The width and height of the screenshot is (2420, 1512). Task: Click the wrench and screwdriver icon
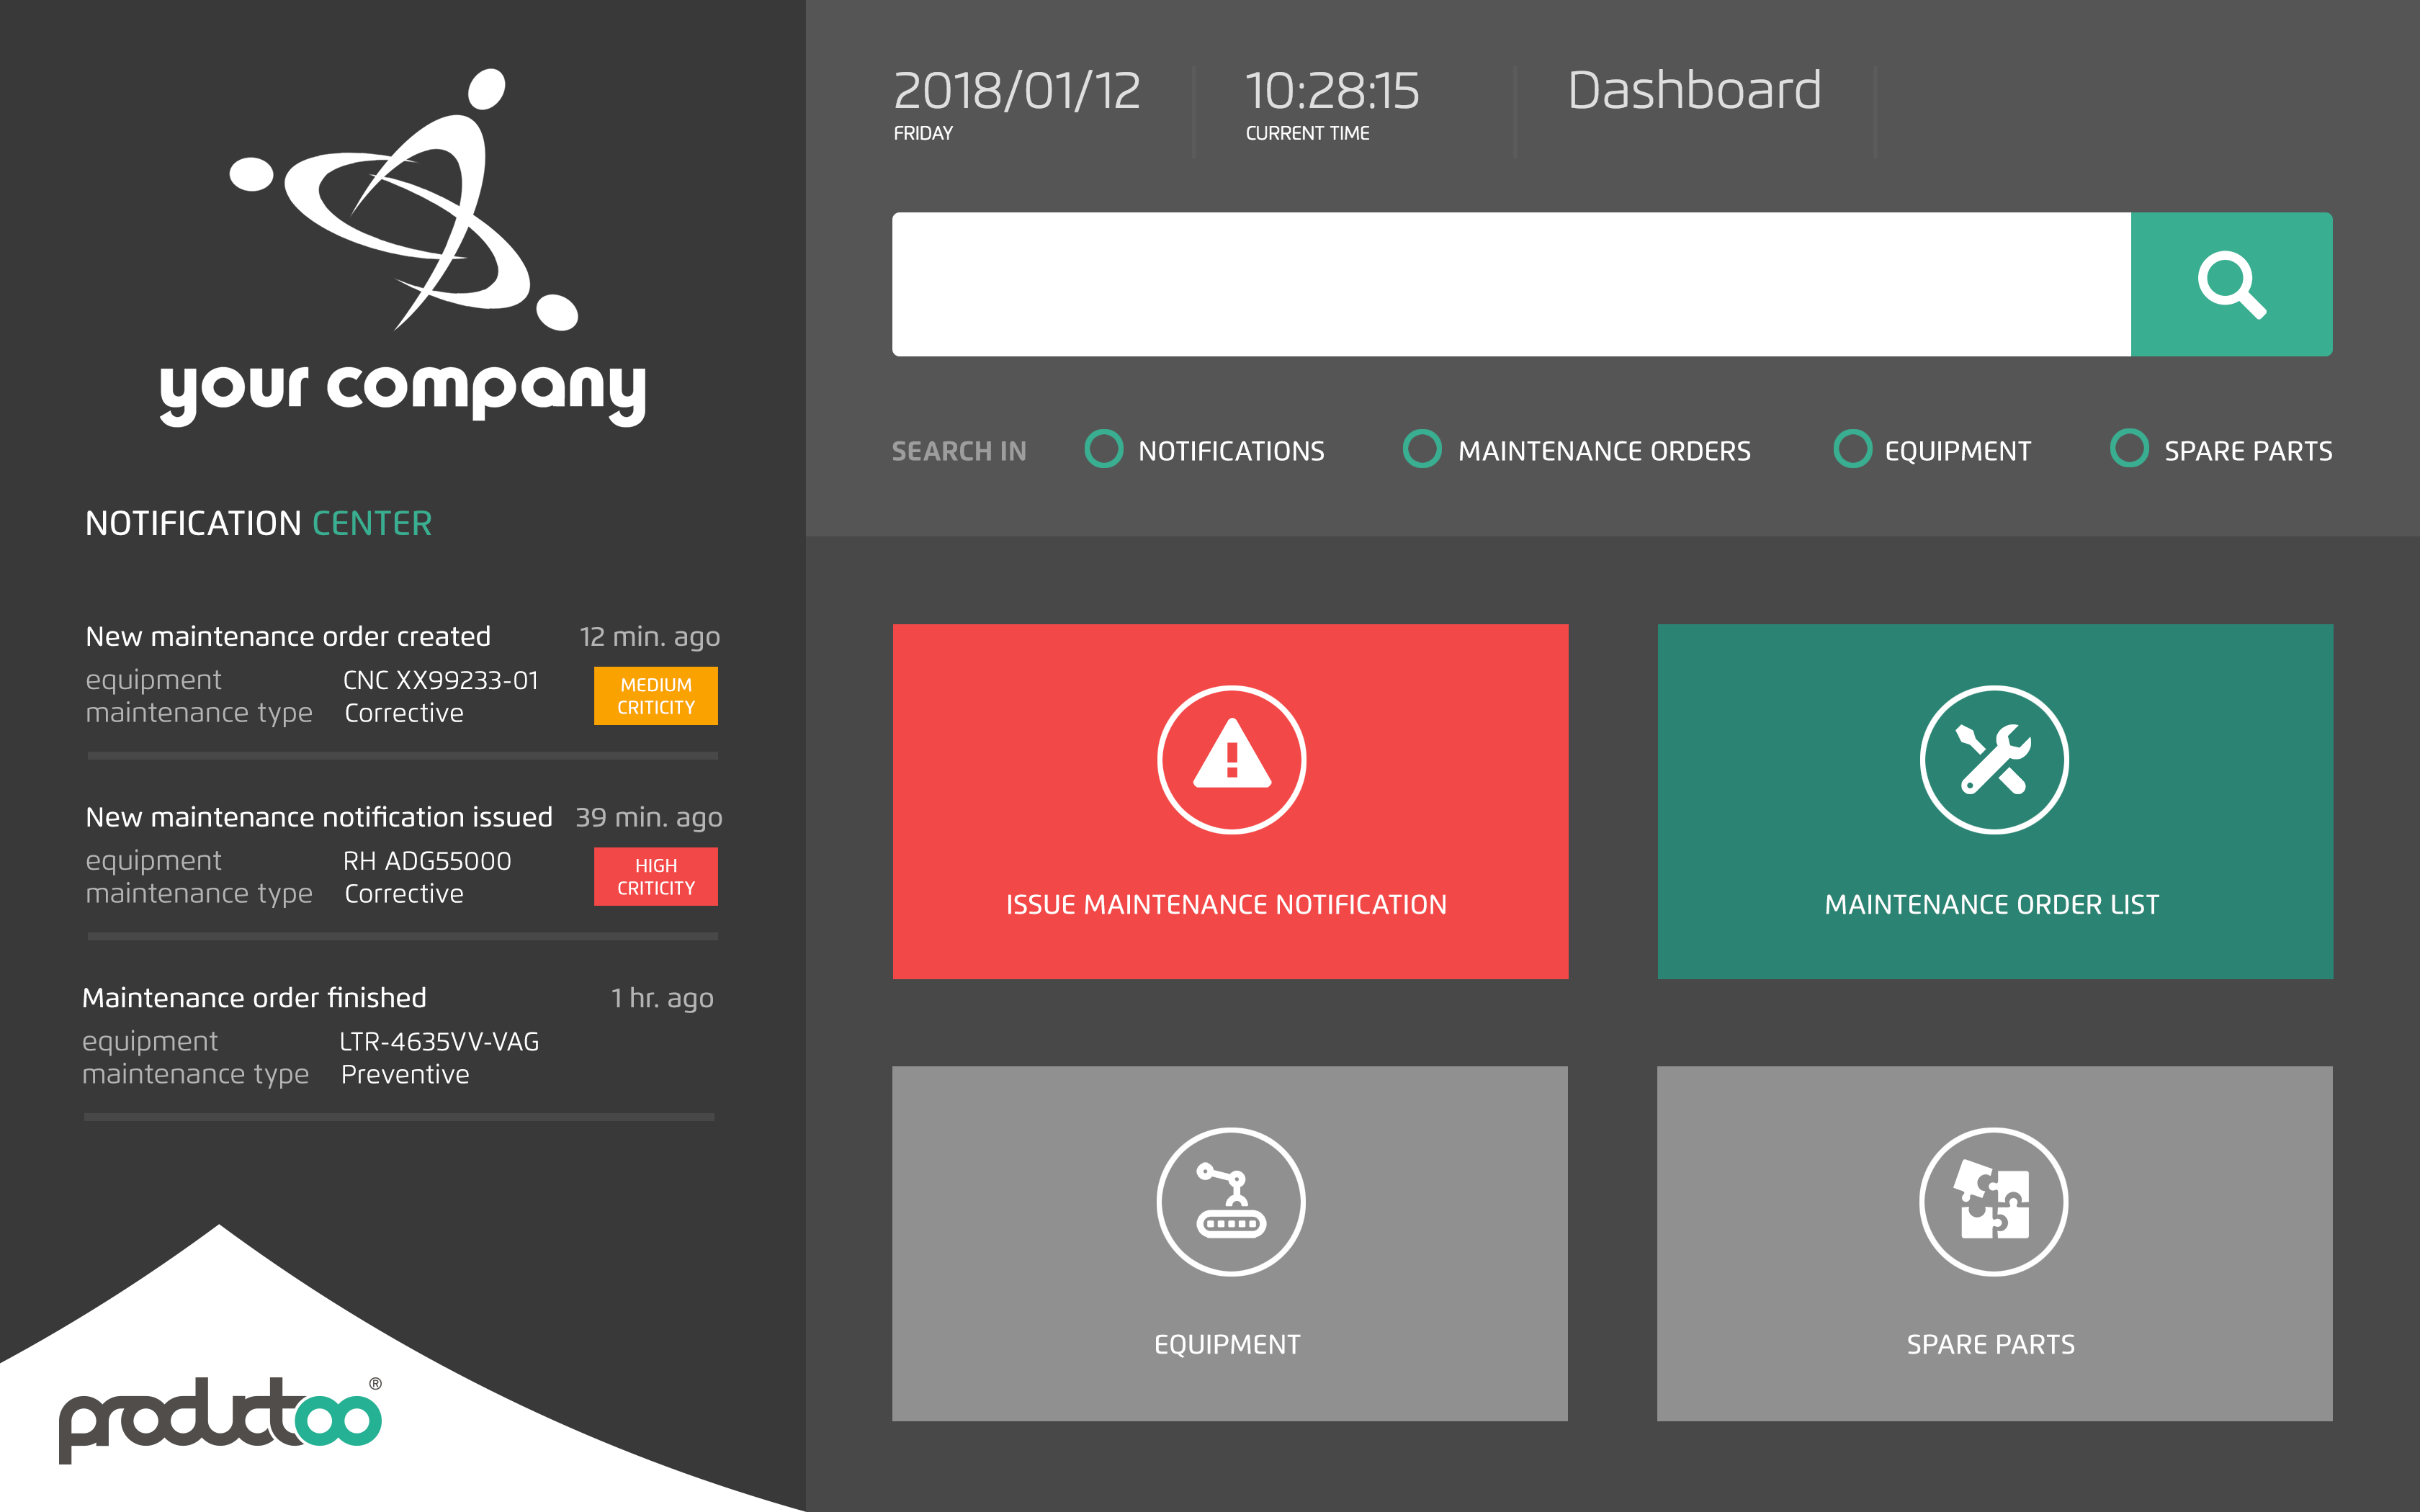click(x=1994, y=758)
